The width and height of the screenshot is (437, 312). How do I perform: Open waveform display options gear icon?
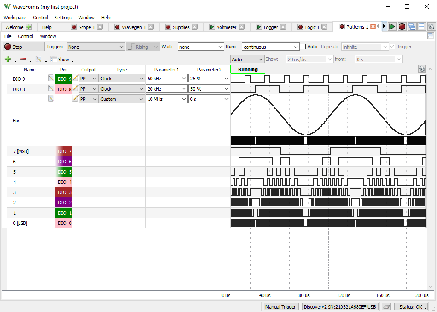[422, 69]
